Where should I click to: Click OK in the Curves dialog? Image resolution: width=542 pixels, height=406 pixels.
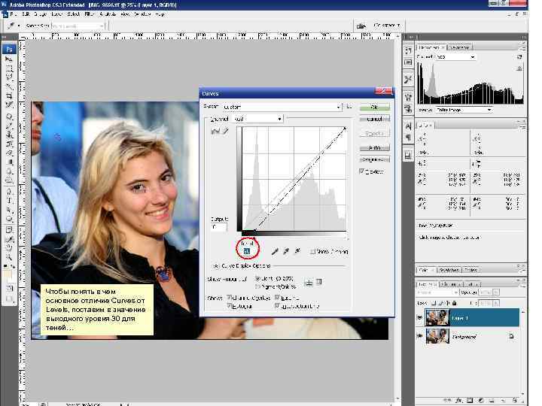pyautogui.click(x=374, y=107)
